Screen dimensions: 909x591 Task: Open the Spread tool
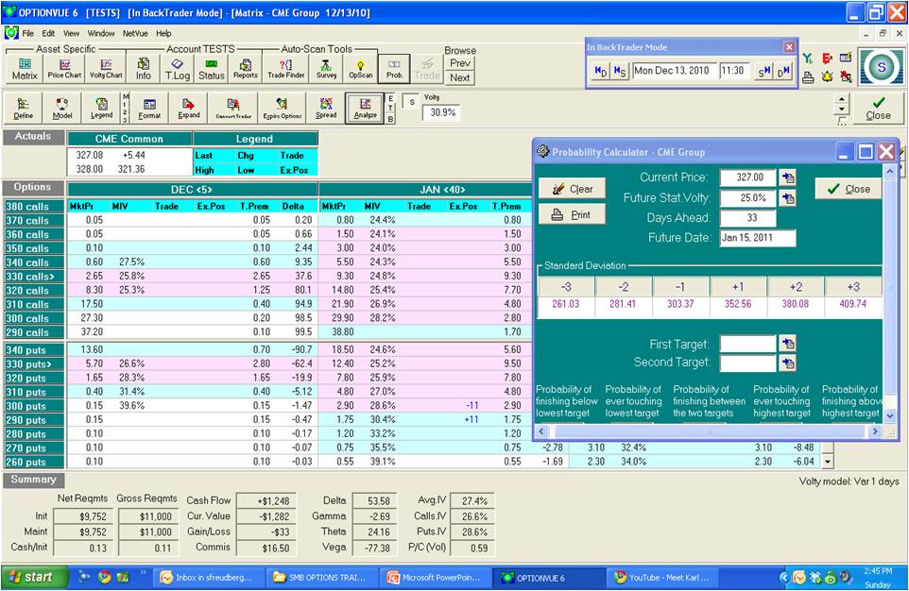pyautogui.click(x=326, y=109)
